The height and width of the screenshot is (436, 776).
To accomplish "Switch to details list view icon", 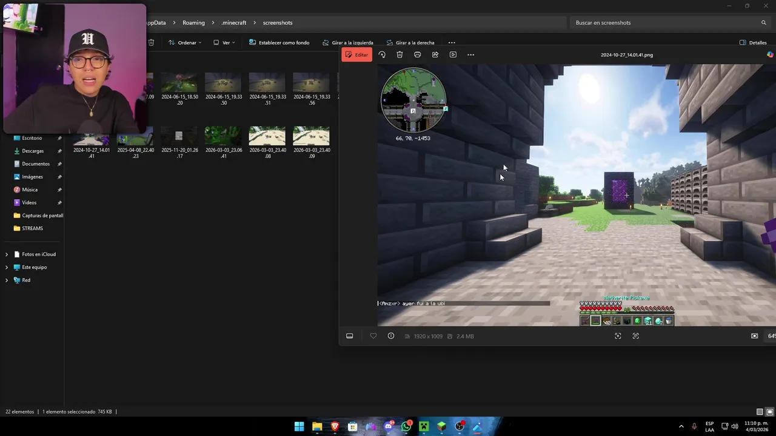I will [760, 412].
